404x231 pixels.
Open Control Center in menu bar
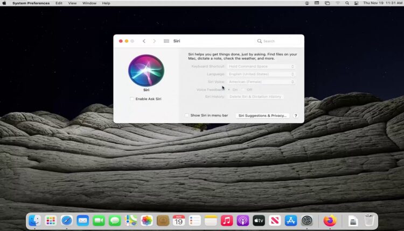(357, 3)
